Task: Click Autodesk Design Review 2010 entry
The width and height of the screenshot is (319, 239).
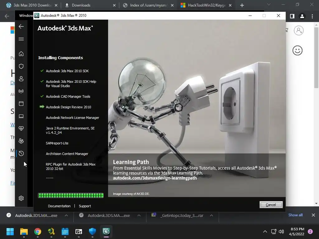Action: [x=69, y=107]
